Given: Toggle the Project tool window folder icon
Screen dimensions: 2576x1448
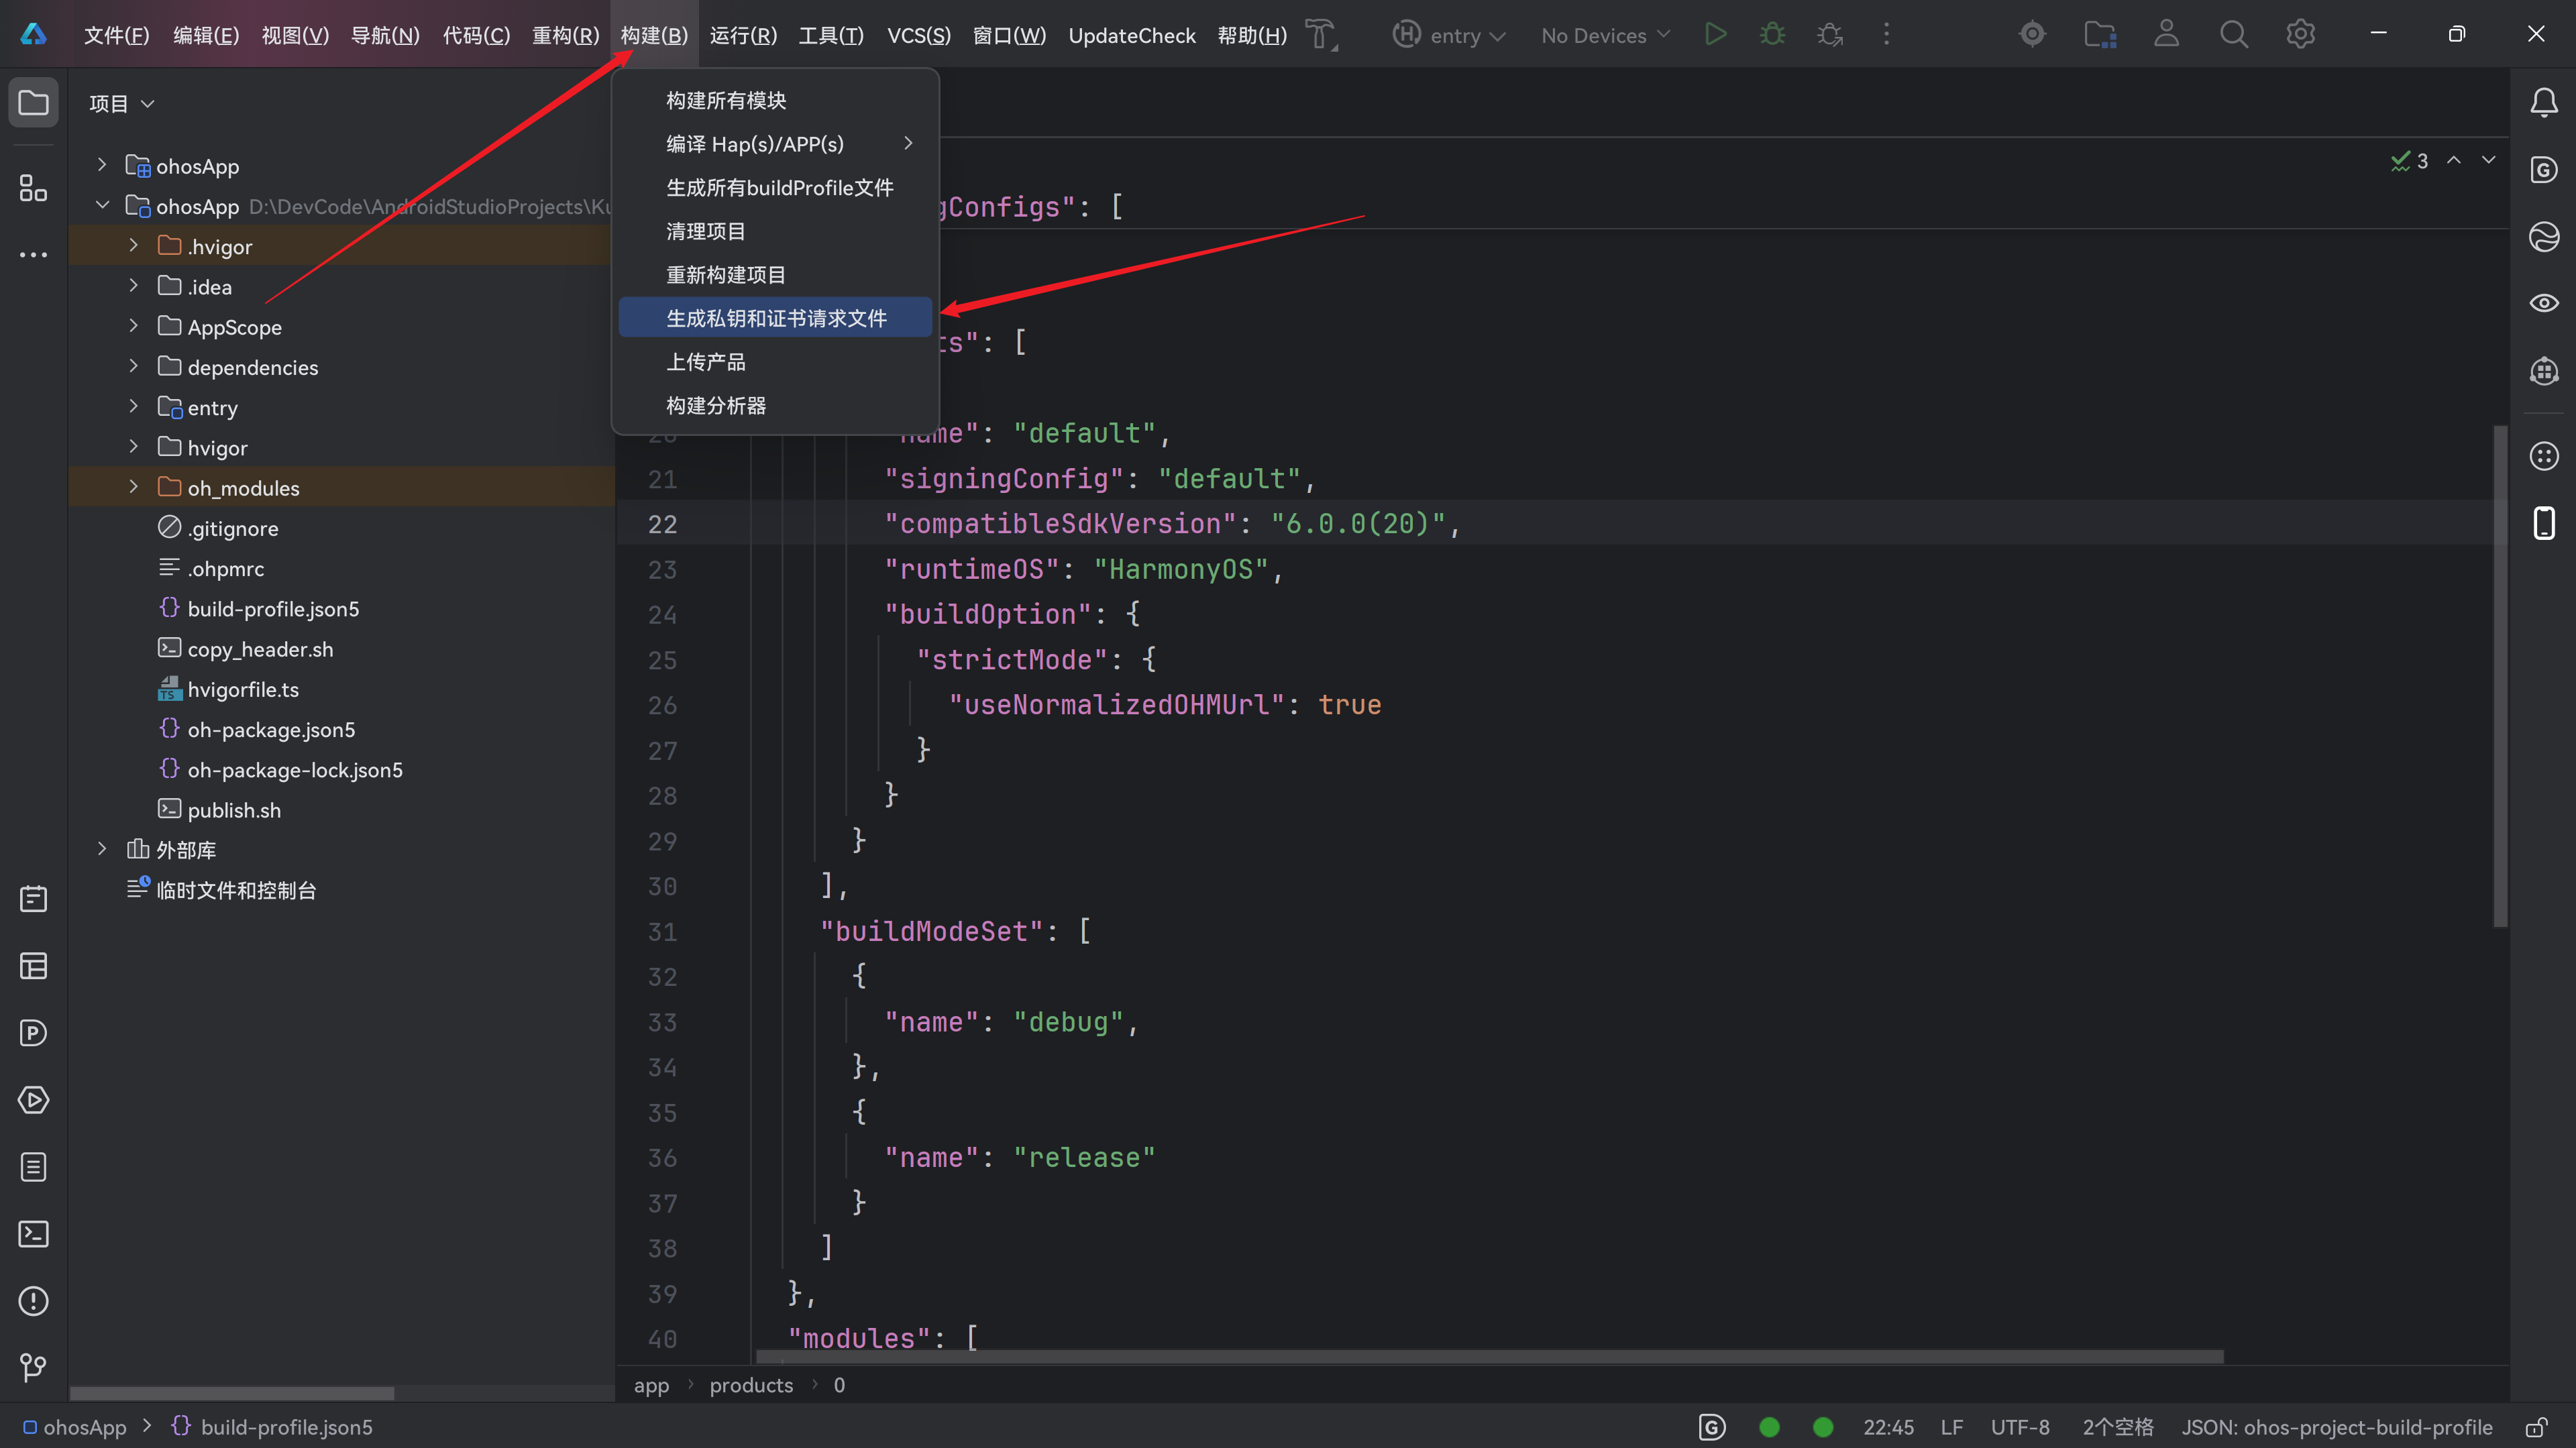Looking at the screenshot, I should click(33, 103).
